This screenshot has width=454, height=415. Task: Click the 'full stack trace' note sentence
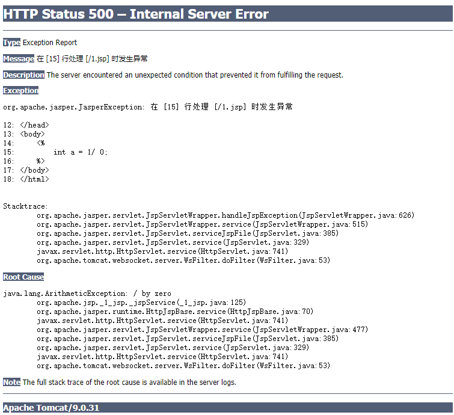click(x=129, y=383)
